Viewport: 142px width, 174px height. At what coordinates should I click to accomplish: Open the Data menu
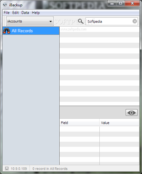pyautogui.click(x=25, y=13)
